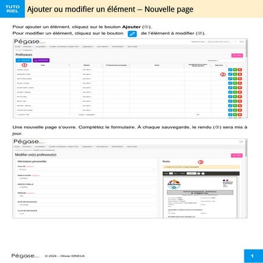
Task: Click the red delete icon in the third professor row
Action: [x=240, y=79]
